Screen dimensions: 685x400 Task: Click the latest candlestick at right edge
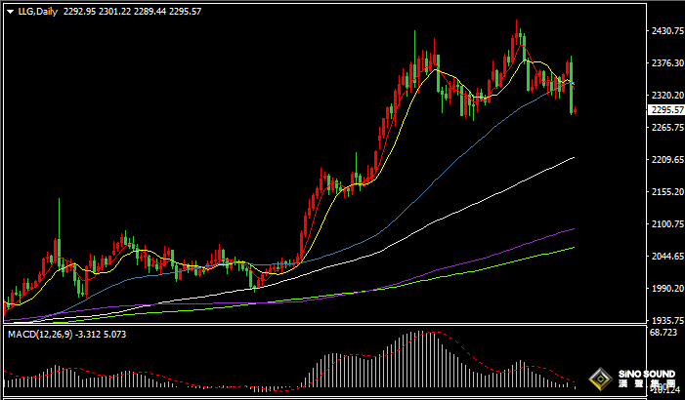575,110
